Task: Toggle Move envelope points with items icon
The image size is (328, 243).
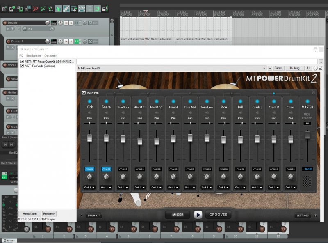Action: 82,9
